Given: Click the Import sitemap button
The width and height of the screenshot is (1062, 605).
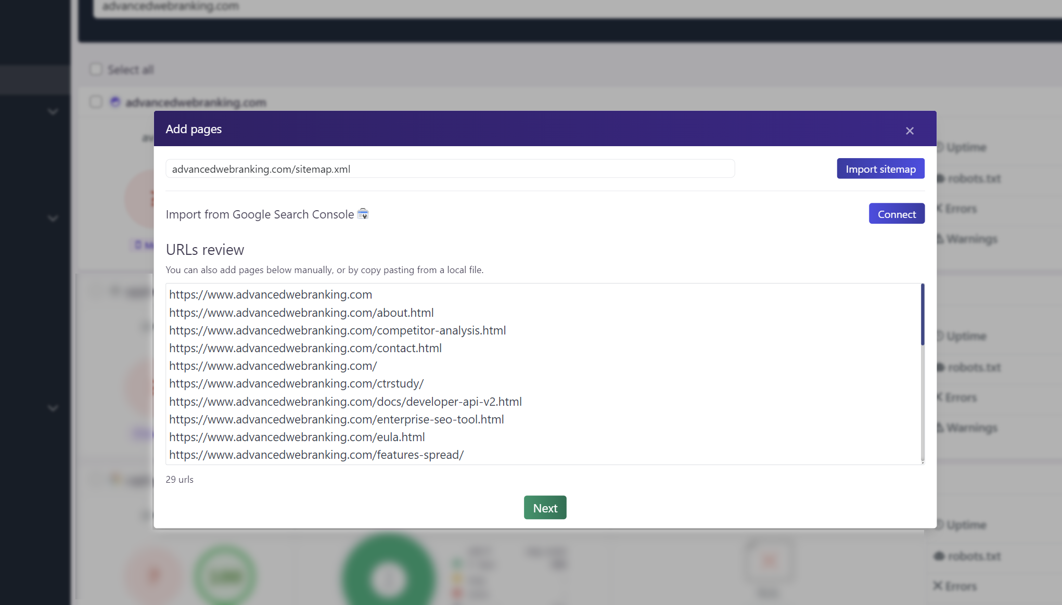Looking at the screenshot, I should [880, 169].
